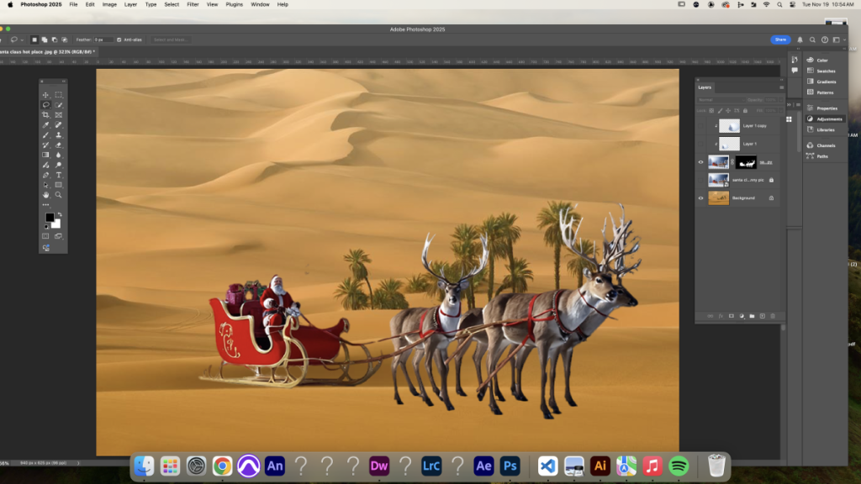Screen dimensions: 861x484
Task: Select the Eyedropper tool
Action: [45, 125]
